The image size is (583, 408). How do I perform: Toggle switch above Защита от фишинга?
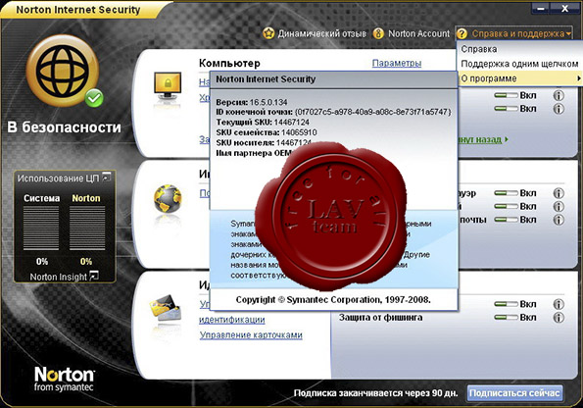pos(506,304)
